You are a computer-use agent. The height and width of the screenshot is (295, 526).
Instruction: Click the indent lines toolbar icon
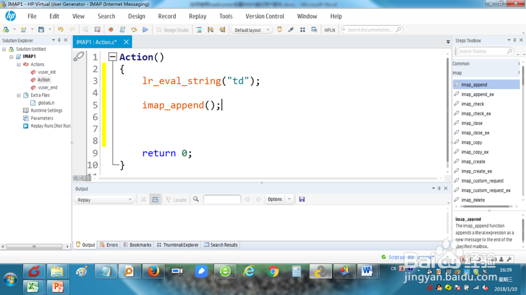point(199,30)
